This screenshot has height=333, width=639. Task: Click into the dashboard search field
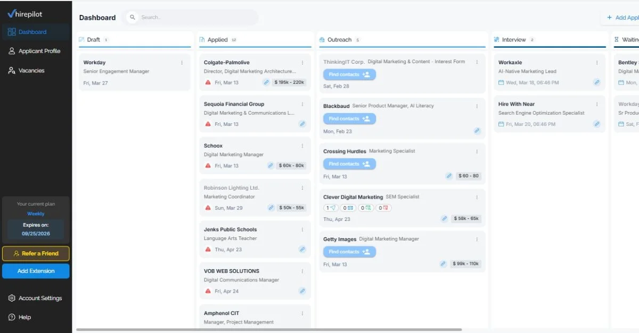coord(191,18)
